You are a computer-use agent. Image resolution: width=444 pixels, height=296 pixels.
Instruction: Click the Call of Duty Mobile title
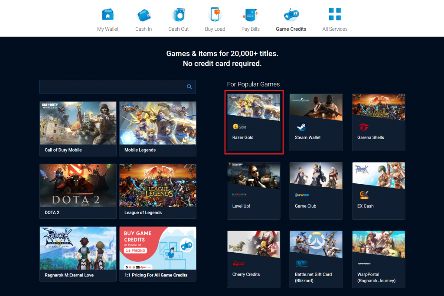[x=63, y=150]
